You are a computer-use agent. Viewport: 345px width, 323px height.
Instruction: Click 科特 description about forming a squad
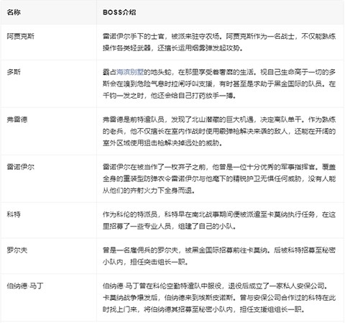(x=219, y=220)
